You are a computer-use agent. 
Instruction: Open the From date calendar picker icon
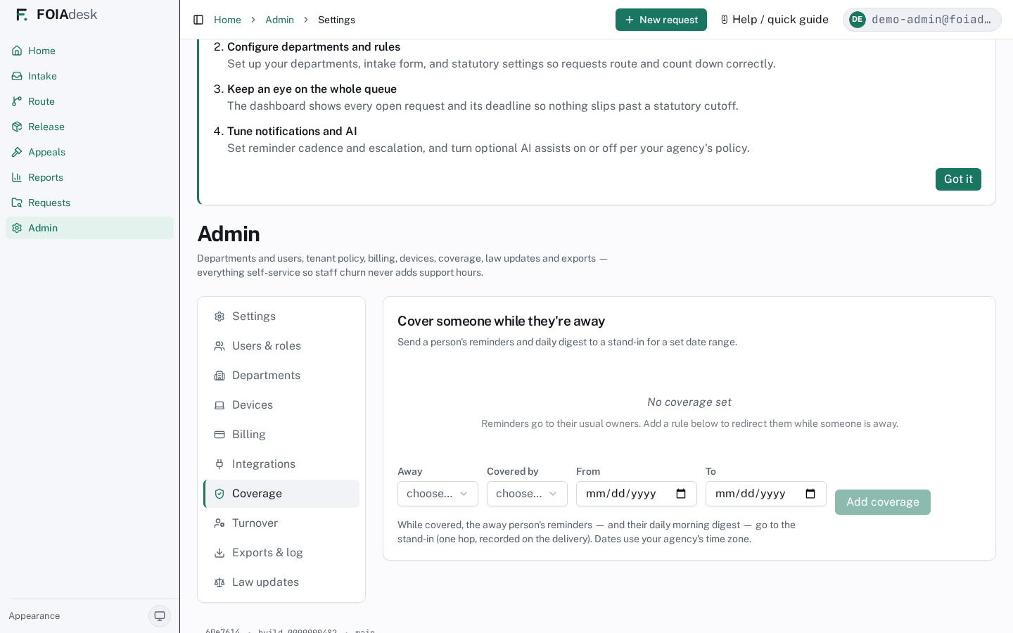tap(681, 494)
